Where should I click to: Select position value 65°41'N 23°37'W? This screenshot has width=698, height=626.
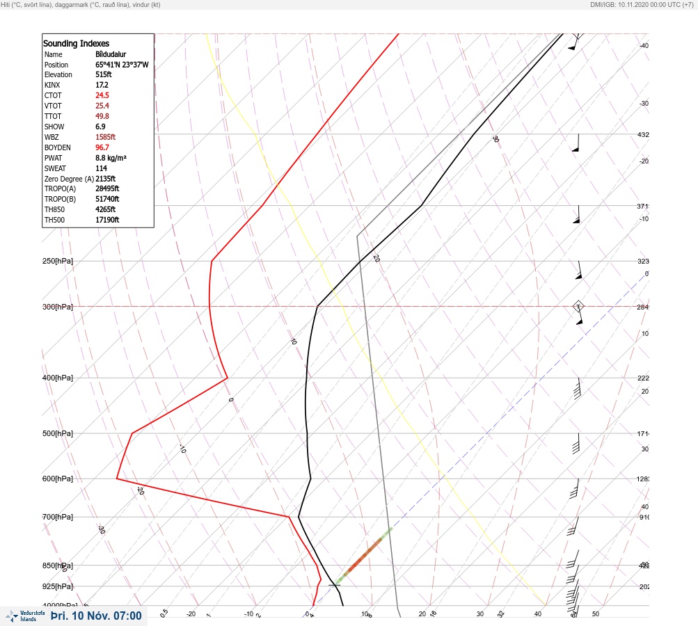coord(122,65)
